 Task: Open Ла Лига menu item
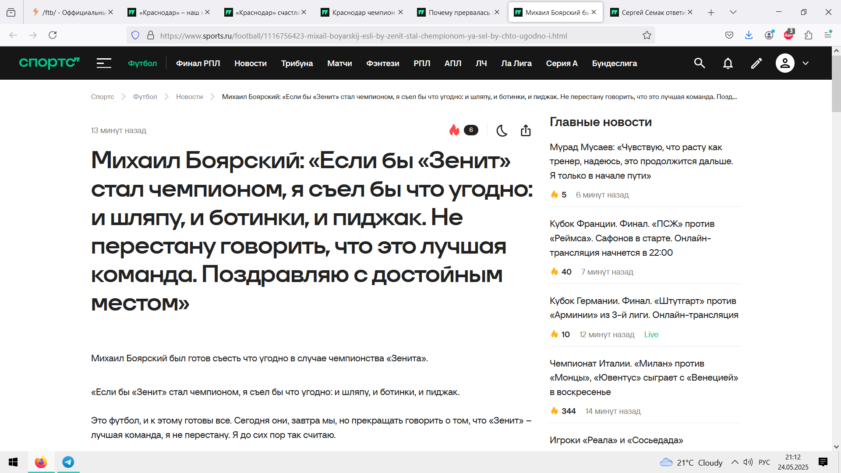(516, 64)
